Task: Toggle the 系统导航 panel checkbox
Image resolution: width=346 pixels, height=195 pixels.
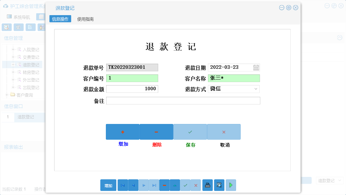Action: (9, 16)
